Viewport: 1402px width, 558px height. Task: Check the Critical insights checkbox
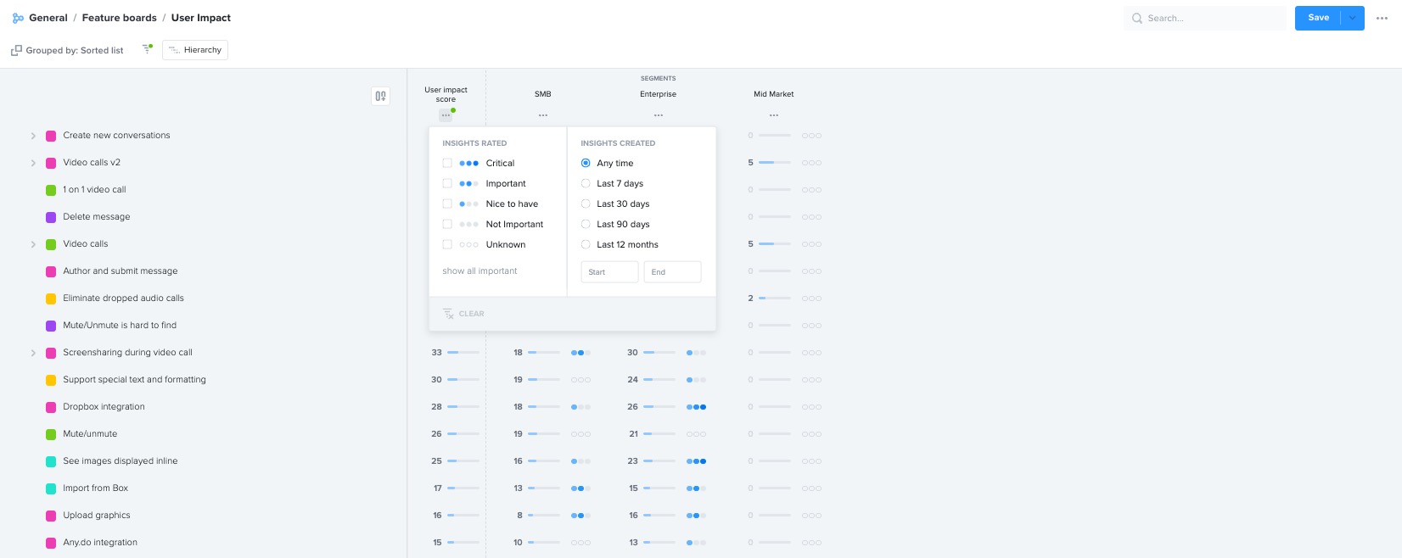click(447, 163)
